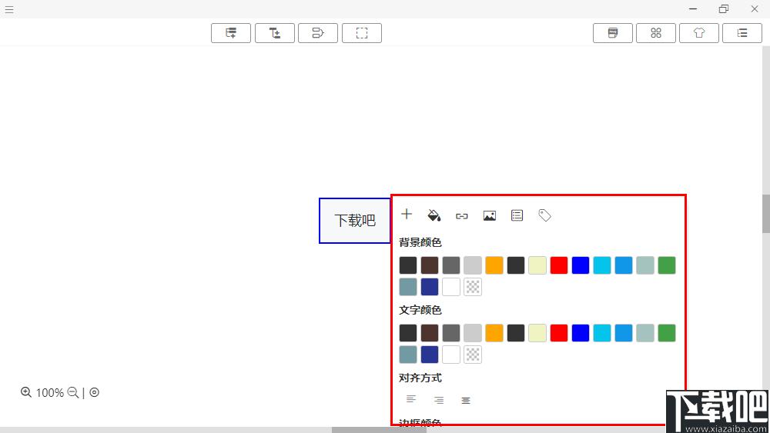The width and height of the screenshot is (770, 433).
Task: Choose the pale yellow text color swatch
Action: click(x=537, y=333)
